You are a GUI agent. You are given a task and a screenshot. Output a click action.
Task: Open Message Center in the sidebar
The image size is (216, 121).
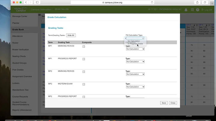(x=20, y=16)
